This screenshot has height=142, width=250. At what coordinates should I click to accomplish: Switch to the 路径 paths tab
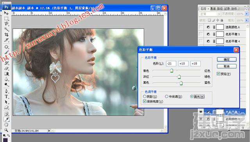tap(220, 9)
